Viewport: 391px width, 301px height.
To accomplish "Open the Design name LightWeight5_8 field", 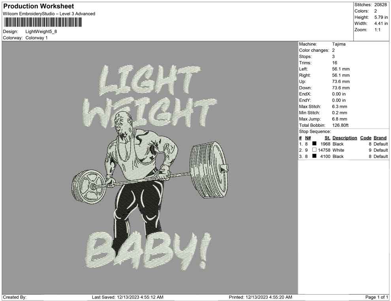I will [x=41, y=31].
